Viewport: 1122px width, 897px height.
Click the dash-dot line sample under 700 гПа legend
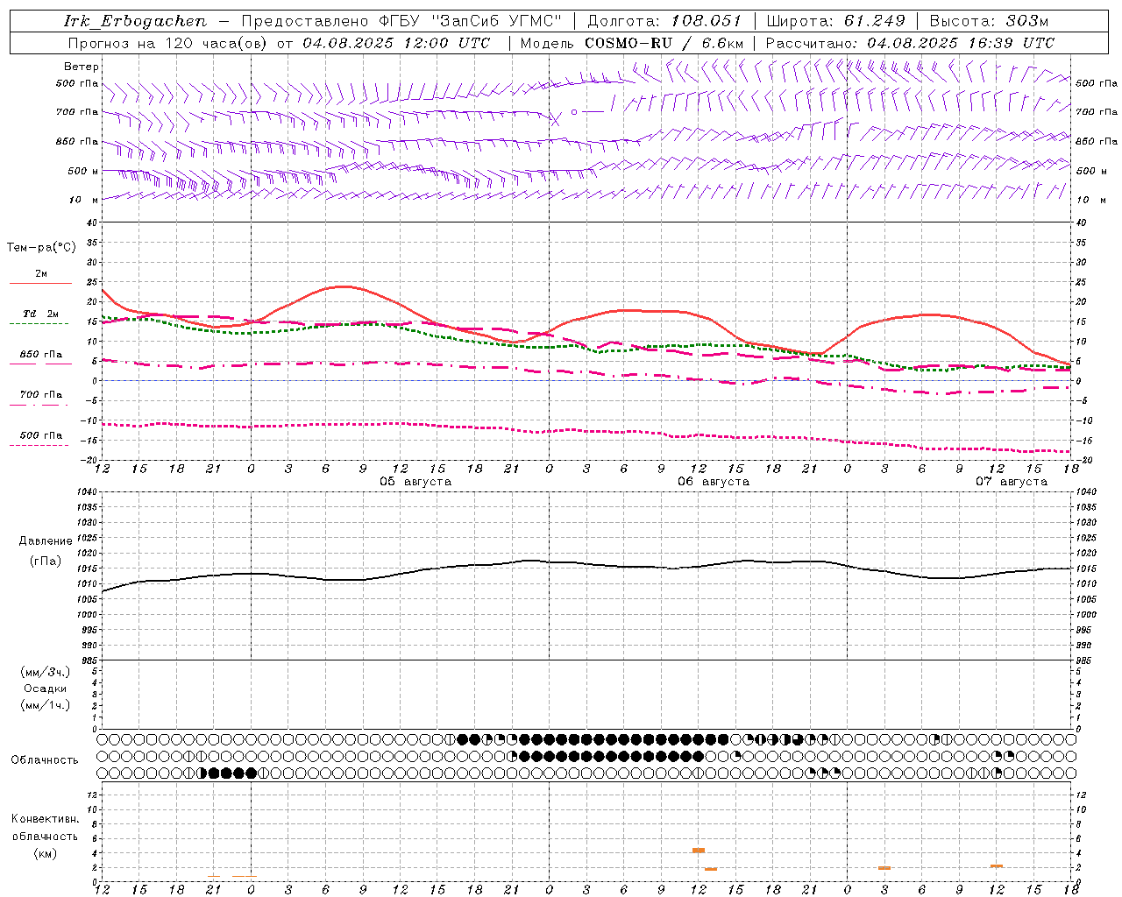coord(39,406)
